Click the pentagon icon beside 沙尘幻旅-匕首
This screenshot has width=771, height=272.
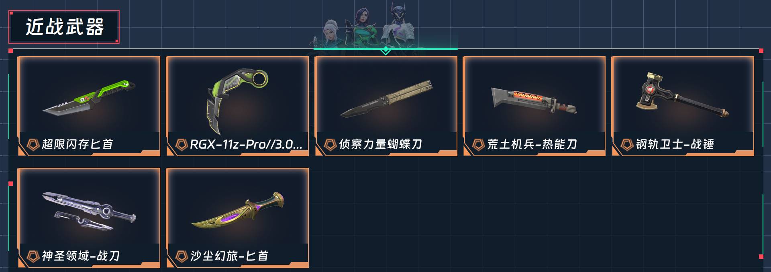(181, 256)
